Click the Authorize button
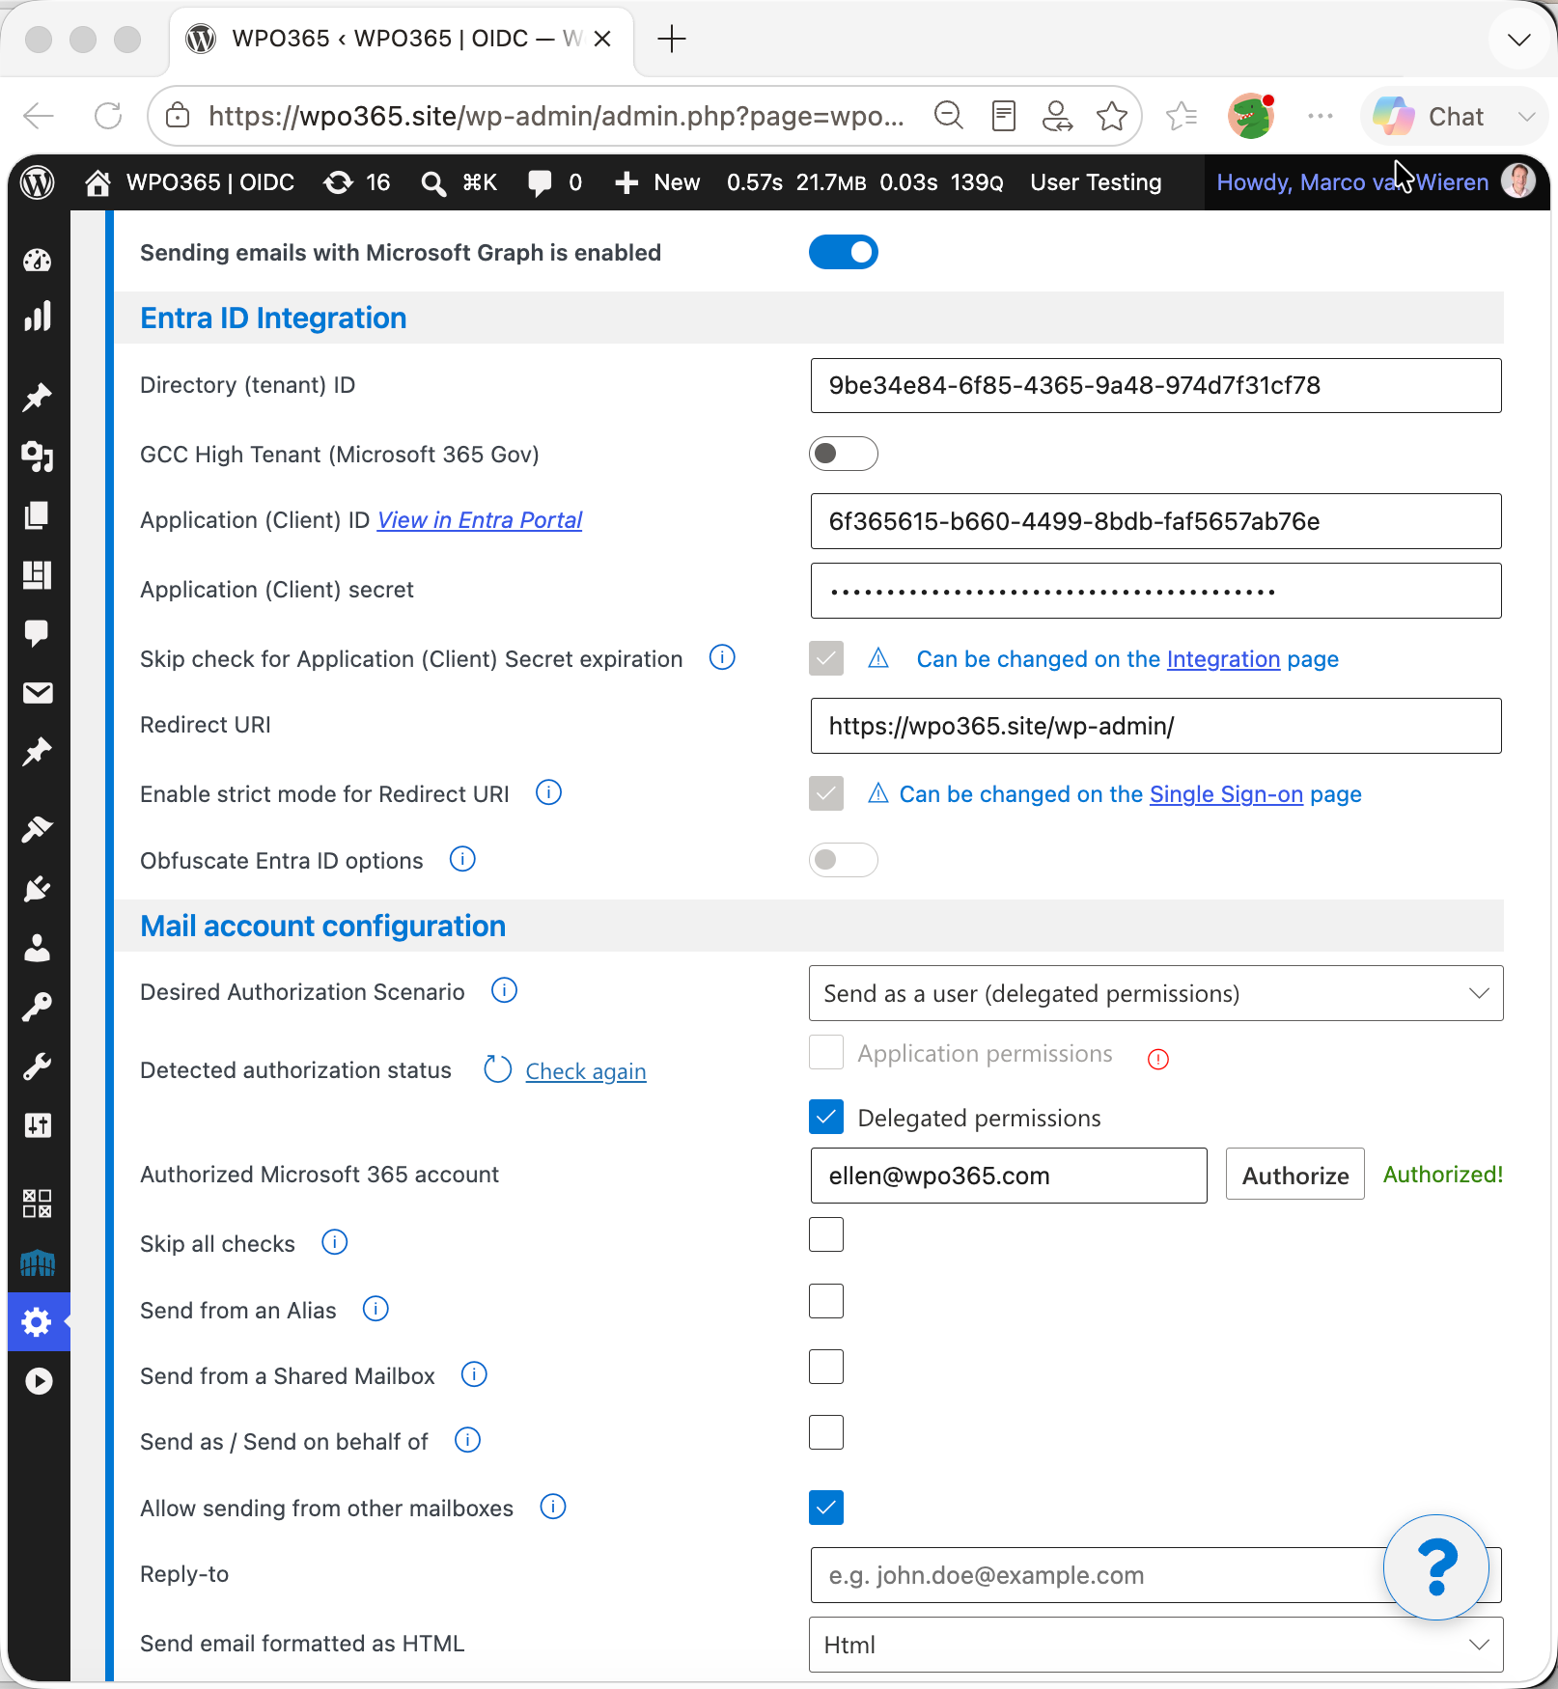This screenshot has width=1558, height=1689. (1295, 1175)
